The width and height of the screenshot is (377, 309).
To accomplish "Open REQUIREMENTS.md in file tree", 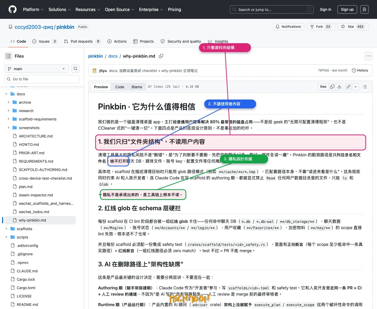I will click(x=36, y=161).
